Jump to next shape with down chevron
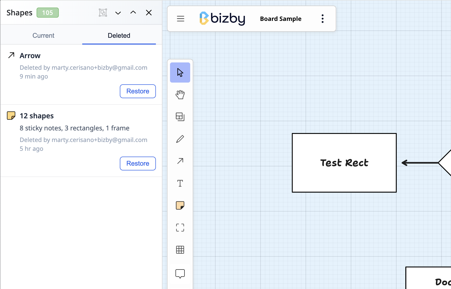The height and width of the screenshot is (289, 451). click(118, 13)
